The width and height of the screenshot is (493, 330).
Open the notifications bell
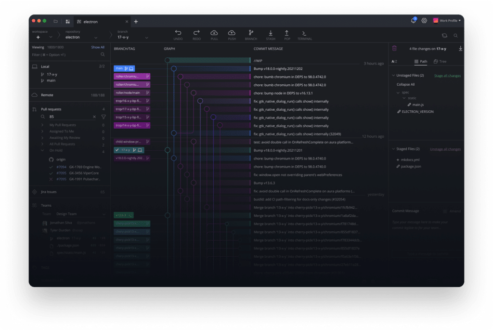point(414,20)
